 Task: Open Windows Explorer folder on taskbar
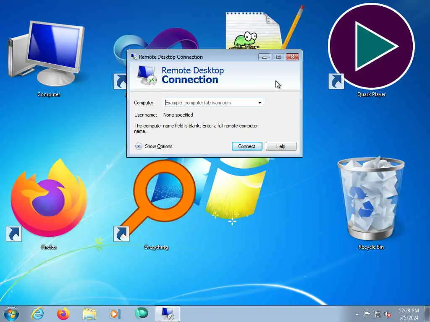[89, 314]
